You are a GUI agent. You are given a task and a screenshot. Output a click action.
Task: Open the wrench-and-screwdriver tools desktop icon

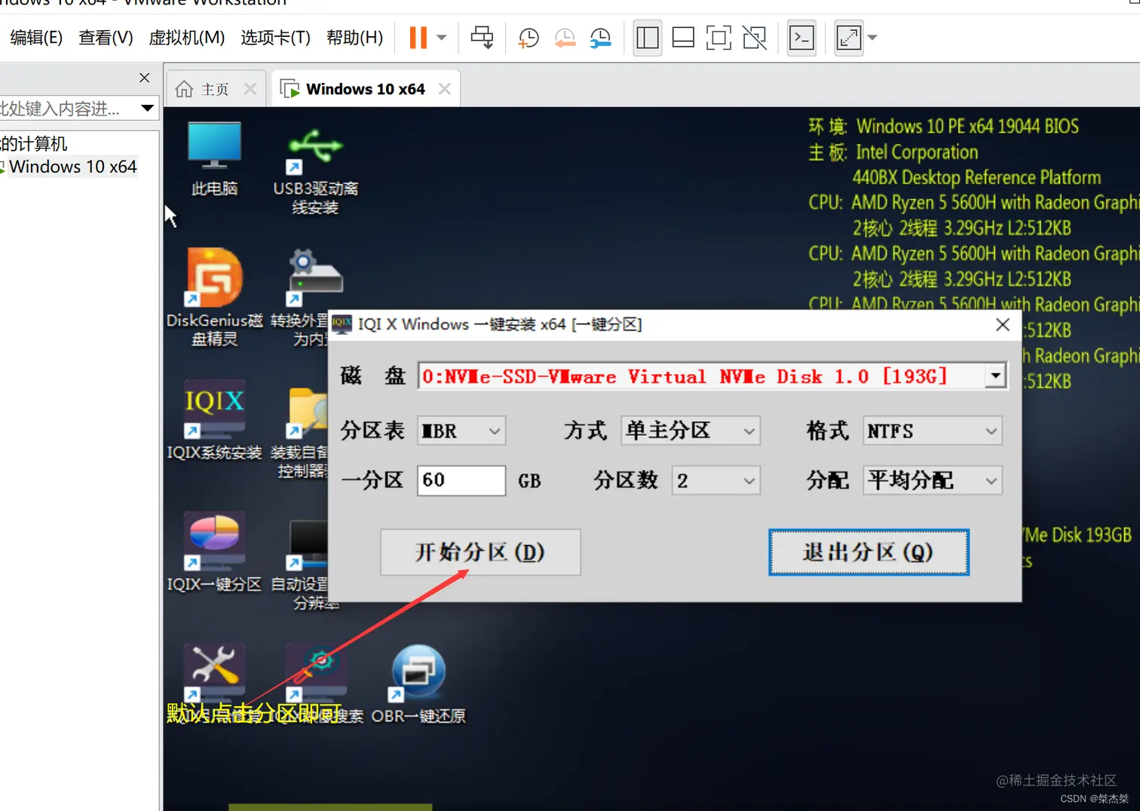[214, 673]
